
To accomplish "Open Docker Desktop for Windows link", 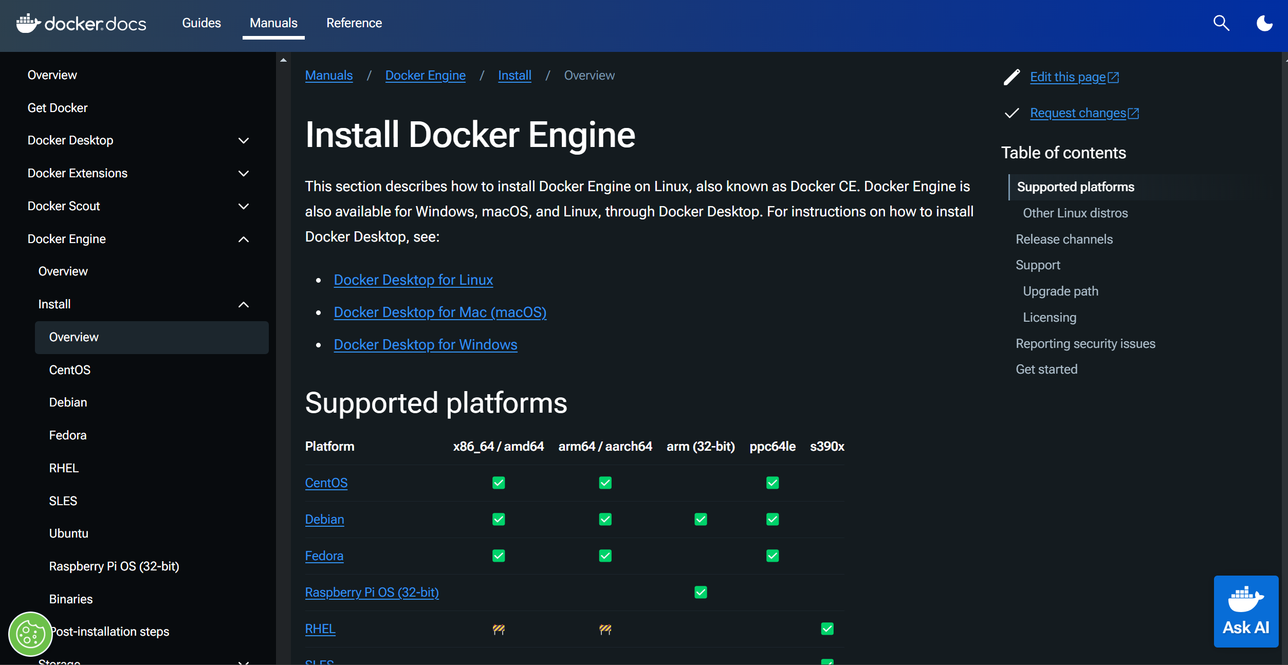I will point(426,345).
